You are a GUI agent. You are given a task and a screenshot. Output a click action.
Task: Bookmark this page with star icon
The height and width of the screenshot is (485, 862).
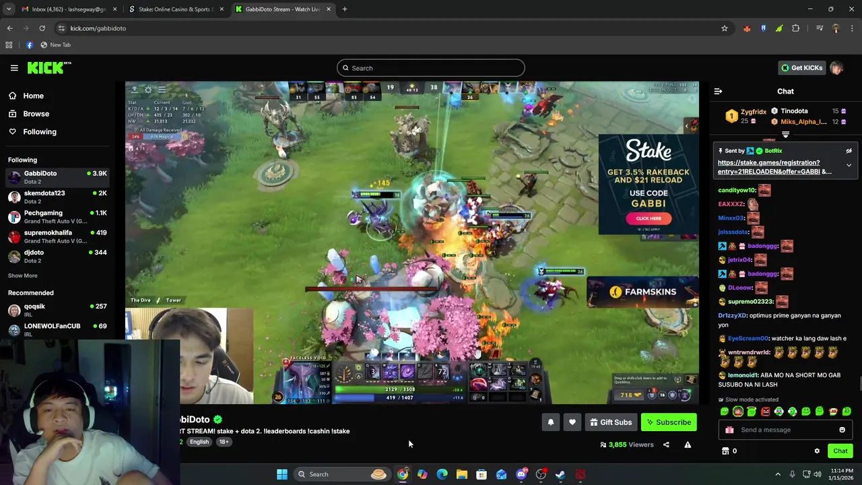[725, 28]
